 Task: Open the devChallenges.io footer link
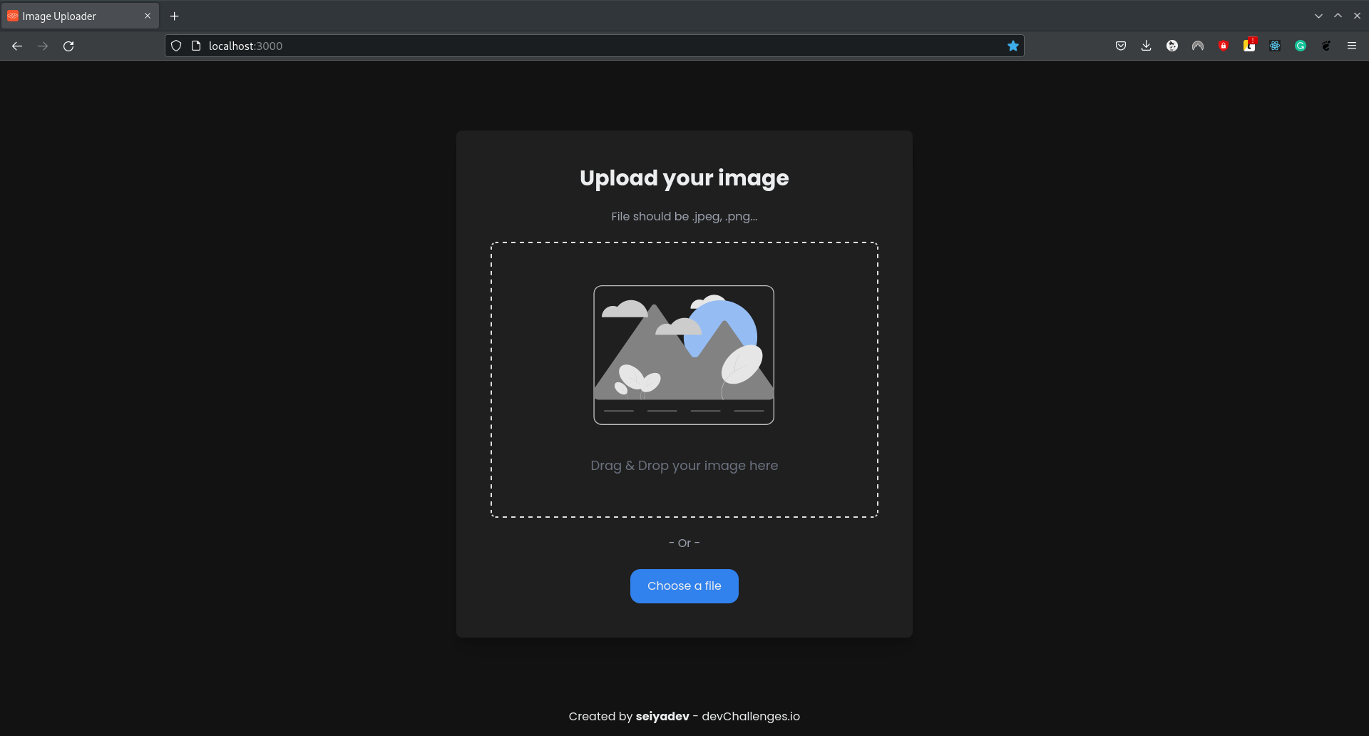tap(751, 716)
